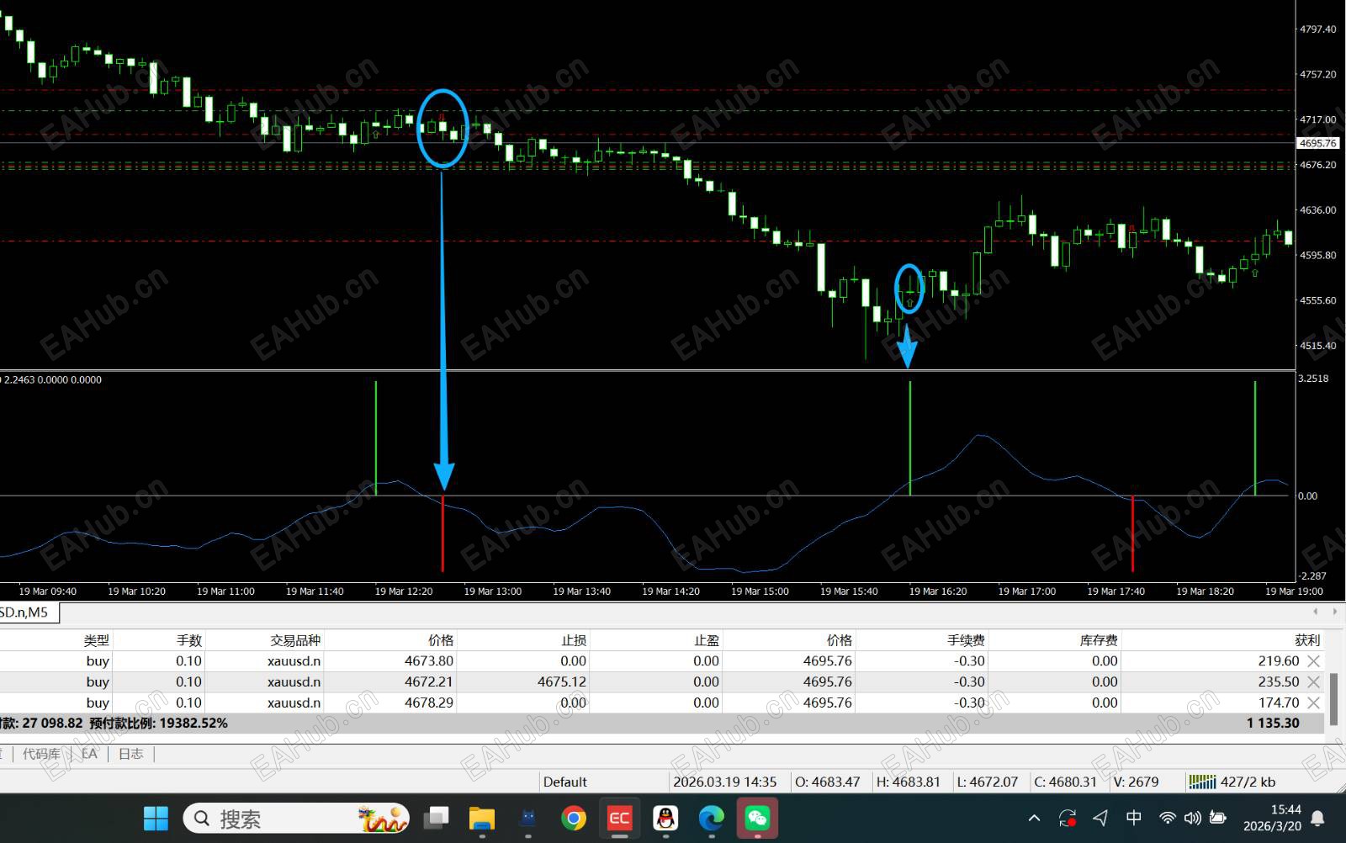This screenshot has width=1346, height=843.
Task: Select the open price cell 4672.21
Action: pyautogui.click(x=429, y=681)
